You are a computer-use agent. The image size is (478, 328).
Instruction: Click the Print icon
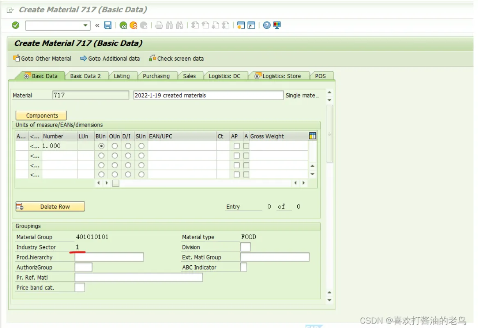[x=159, y=25]
